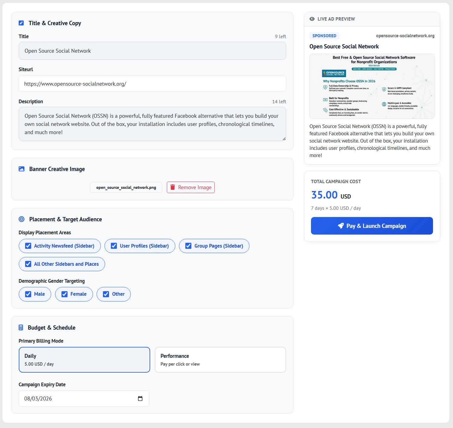Toggle All Other Sidebars and Places
This screenshot has width=453, height=428.
click(x=28, y=264)
